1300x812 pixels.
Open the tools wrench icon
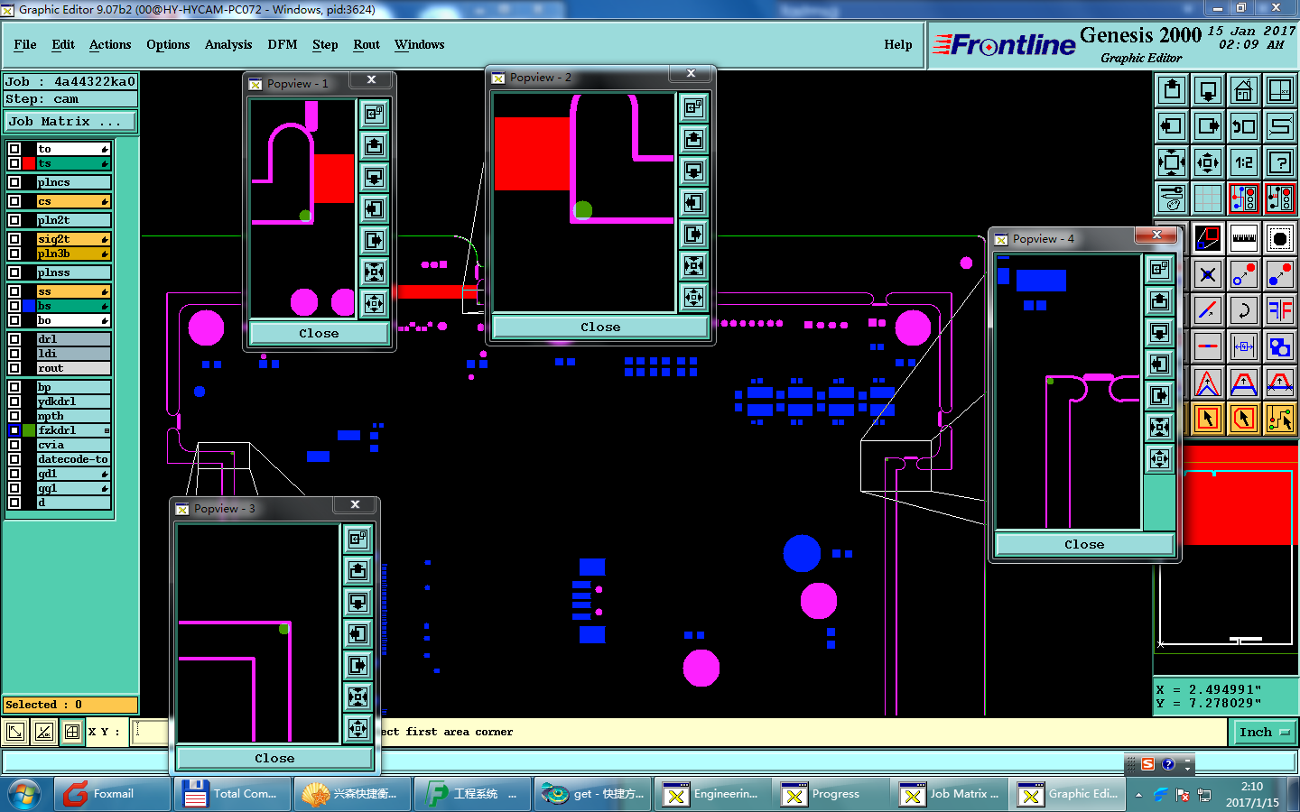click(x=1172, y=198)
